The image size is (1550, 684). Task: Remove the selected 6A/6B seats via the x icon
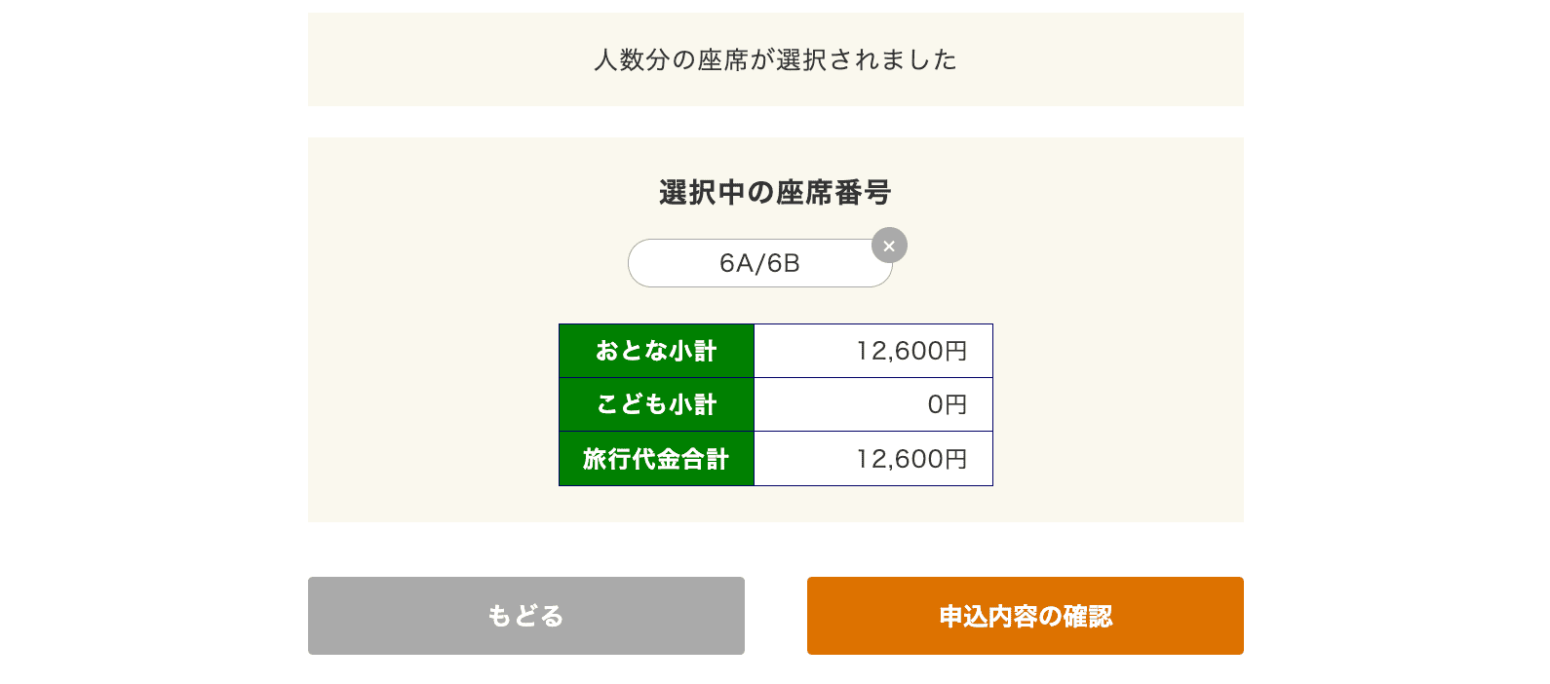[x=889, y=246]
